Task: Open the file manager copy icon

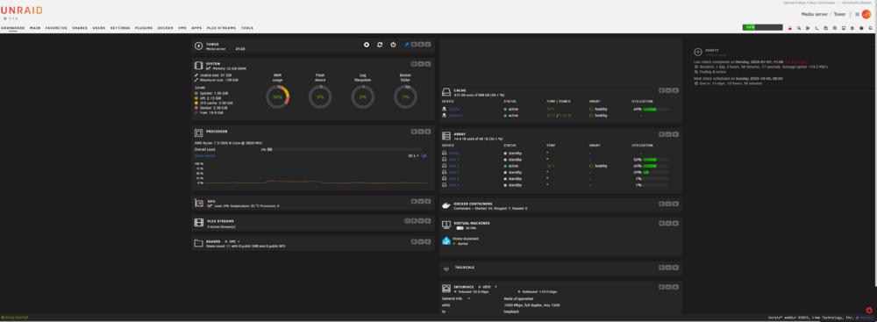Action: point(825,28)
